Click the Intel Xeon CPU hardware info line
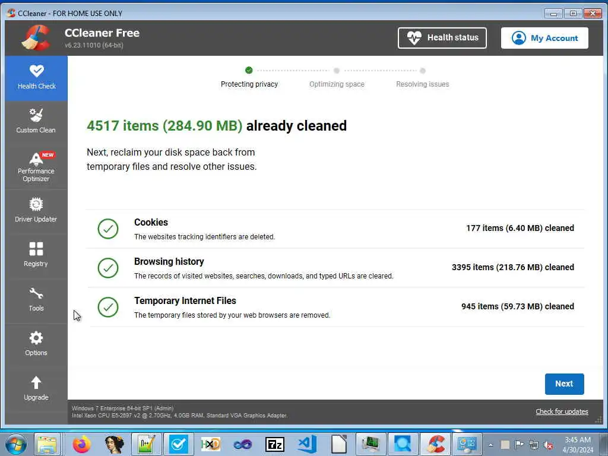608x456 pixels. point(179,415)
